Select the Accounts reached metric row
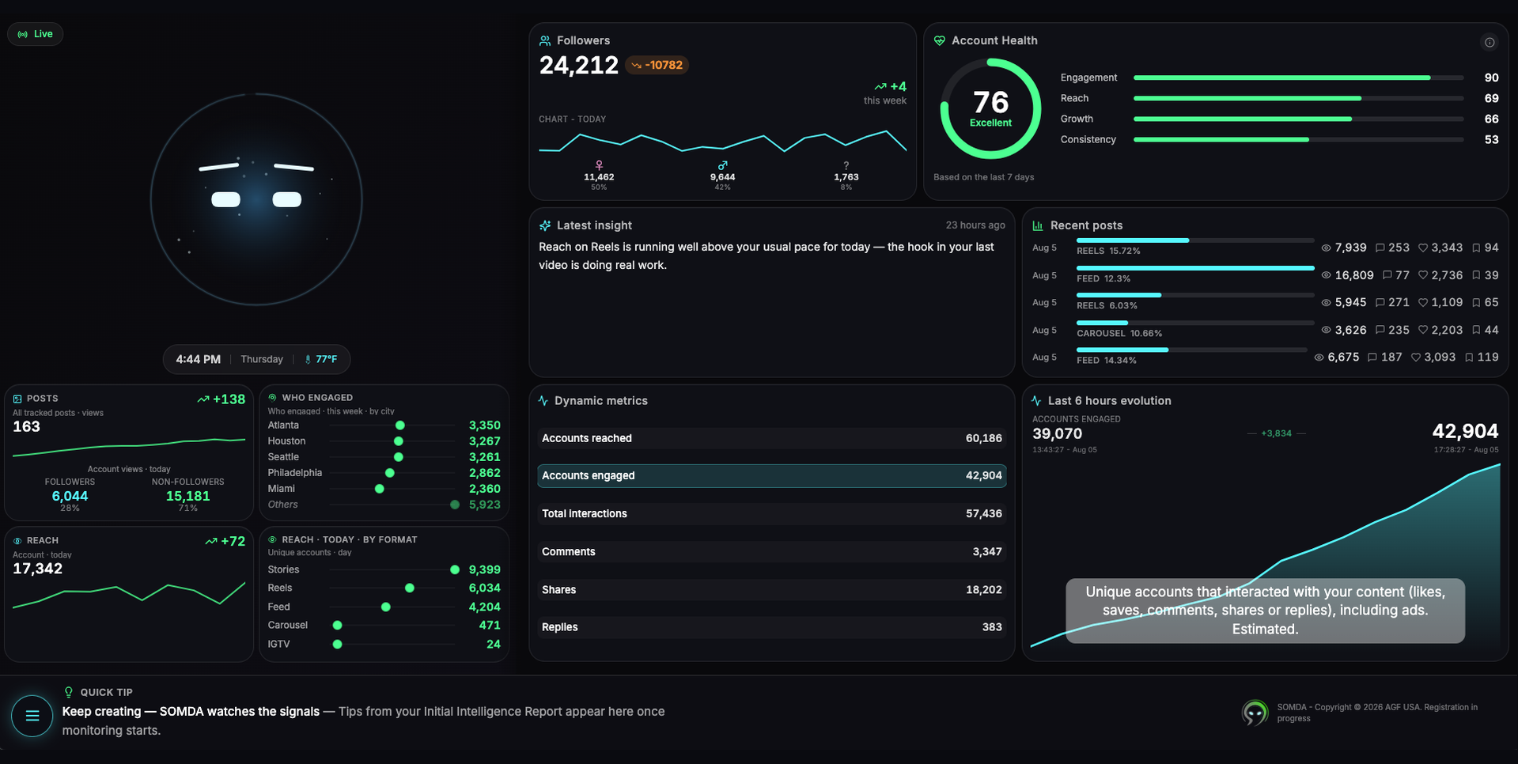This screenshot has width=1518, height=764. point(772,438)
